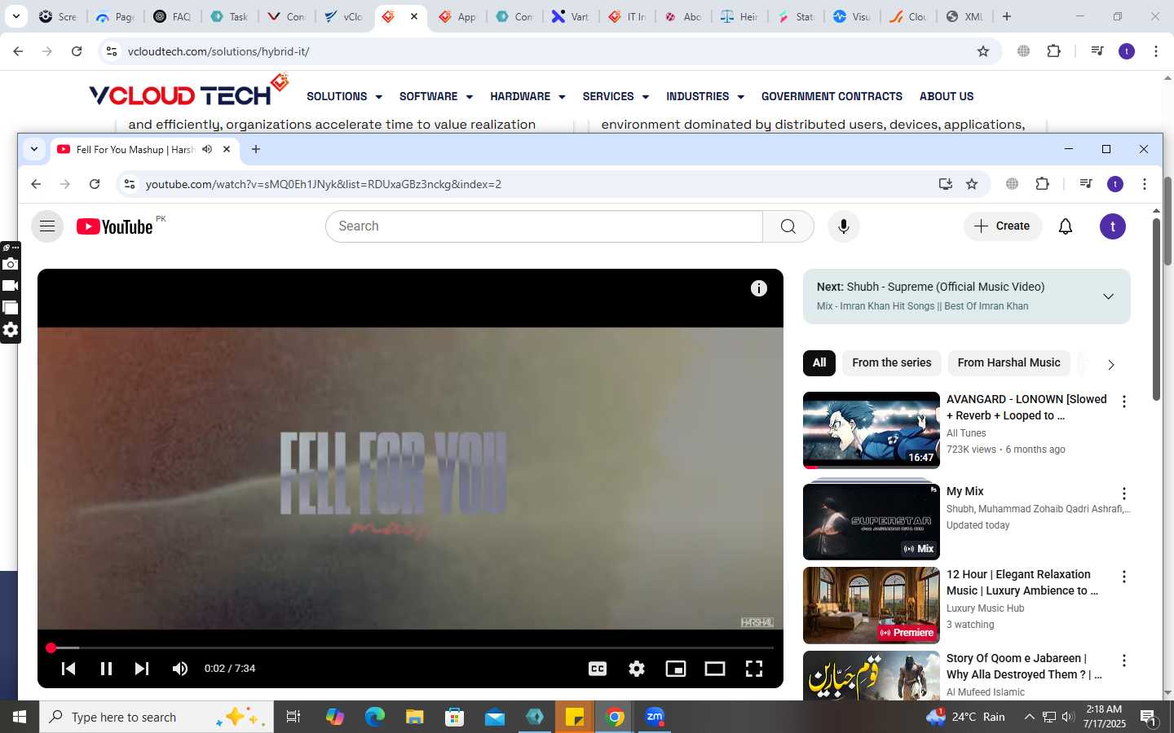Image resolution: width=1174 pixels, height=733 pixels.
Task: Open the YouTube hamburger guide menu
Action: click(47, 226)
